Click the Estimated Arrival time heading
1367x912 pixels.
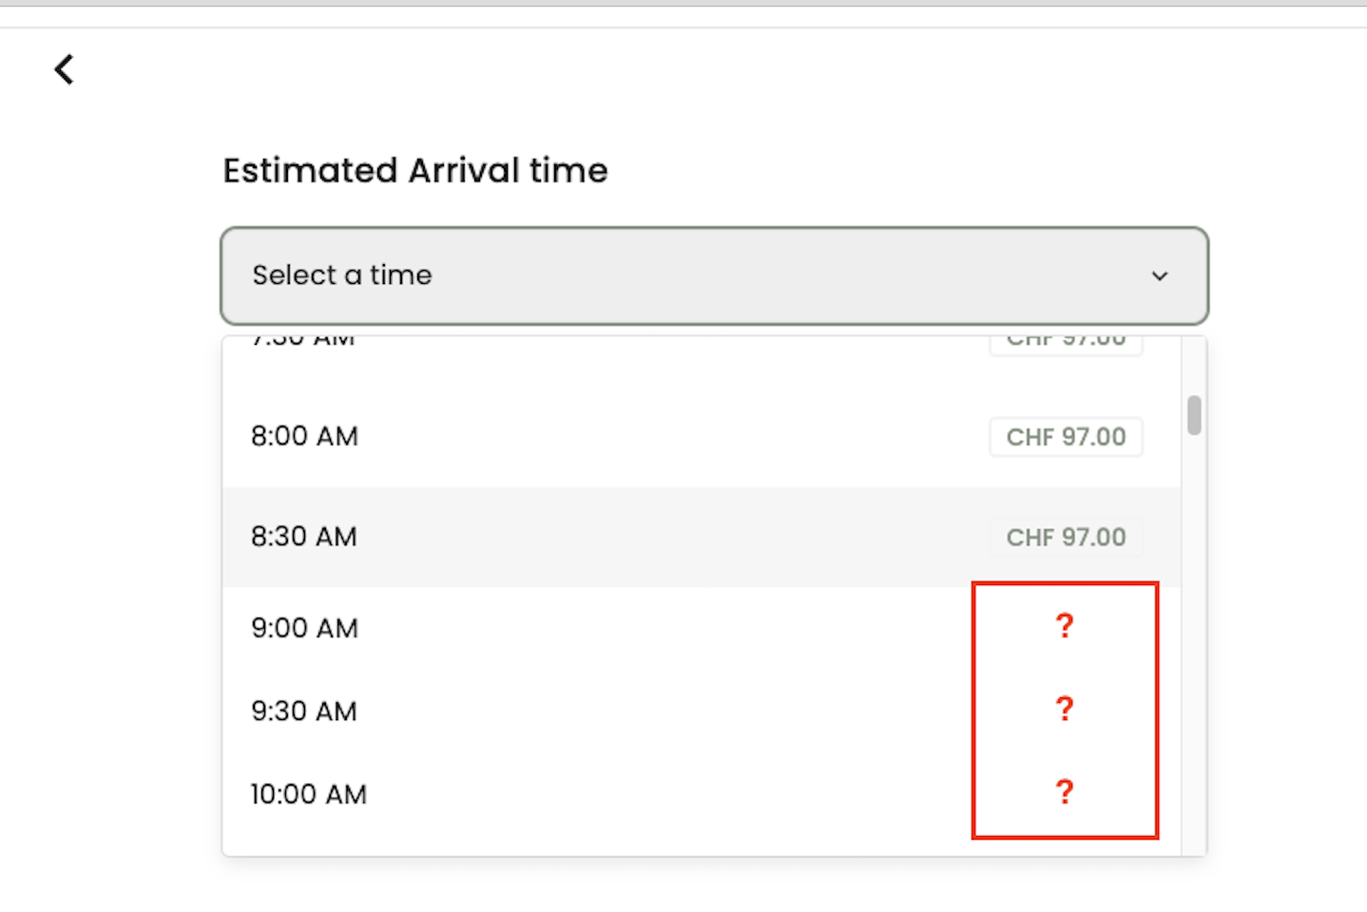point(415,171)
